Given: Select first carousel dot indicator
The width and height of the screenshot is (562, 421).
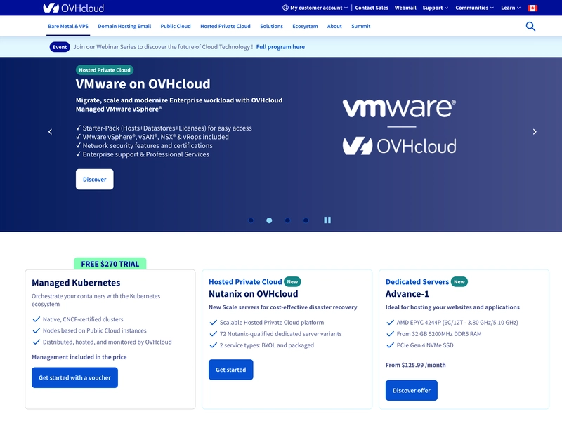Looking at the screenshot, I should point(251,220).
